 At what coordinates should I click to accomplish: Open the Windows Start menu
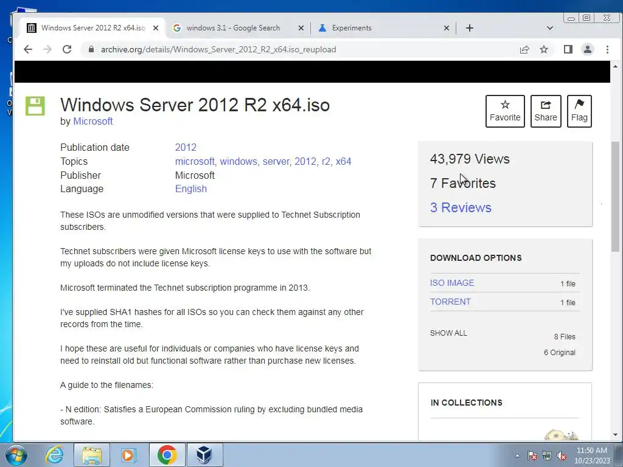[16, 455]
